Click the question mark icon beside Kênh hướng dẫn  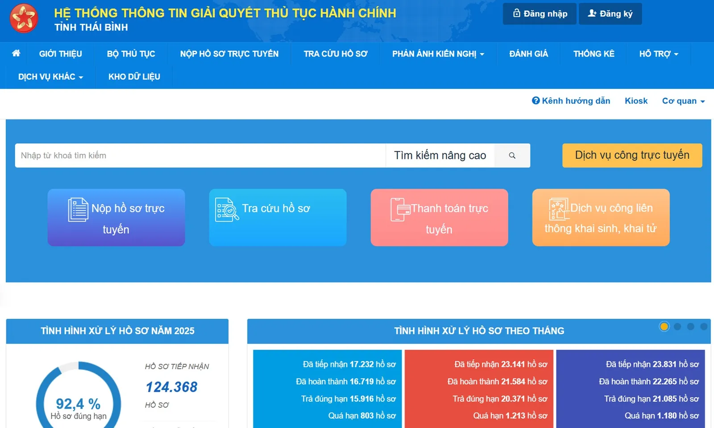535,101
